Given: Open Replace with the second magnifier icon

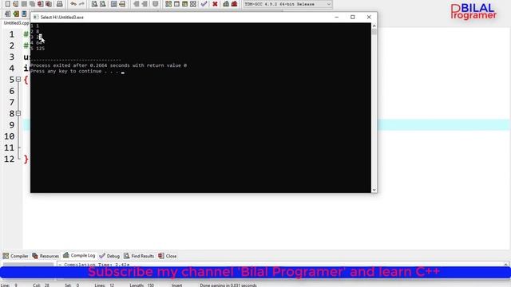Looking at the screenshot, I should tap(103, 4).
